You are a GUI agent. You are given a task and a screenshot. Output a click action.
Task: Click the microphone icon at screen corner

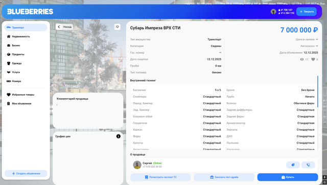point(324,177)
